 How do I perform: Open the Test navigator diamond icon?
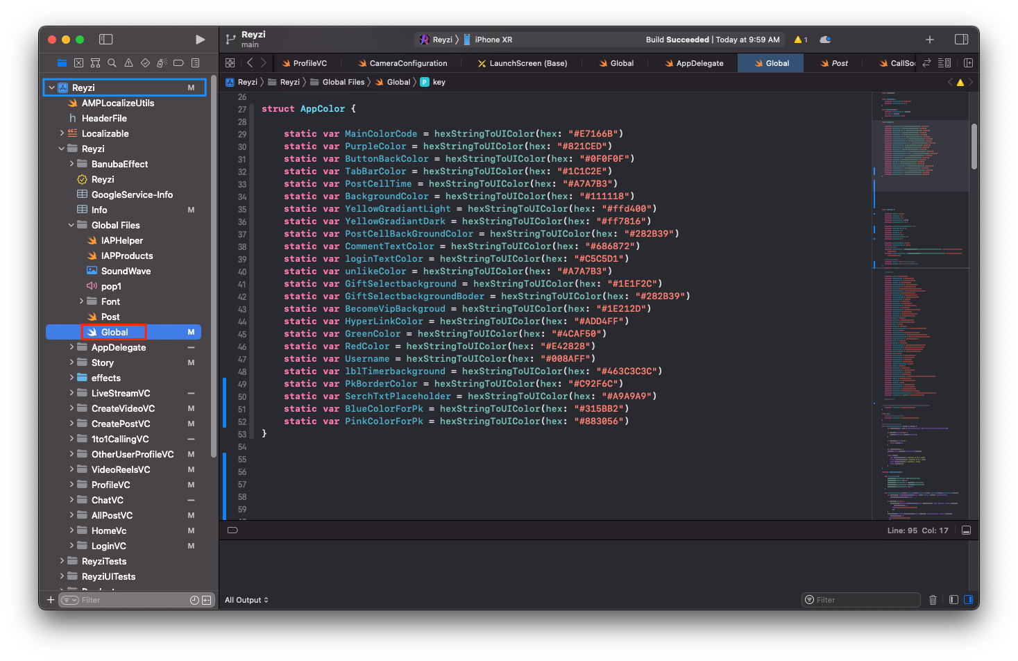(x=145, y=63)
